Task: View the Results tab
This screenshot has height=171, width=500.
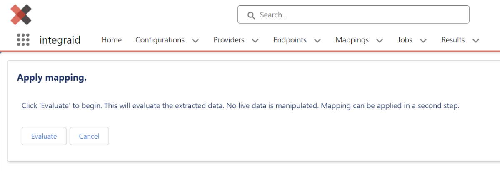Action: pyautogui.click(x=453, y=40)
